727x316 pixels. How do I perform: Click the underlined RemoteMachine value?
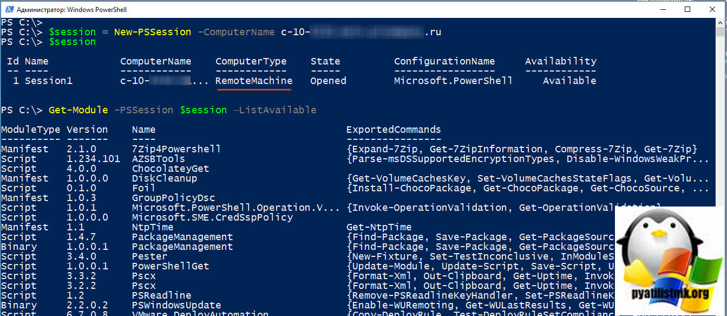253,81
